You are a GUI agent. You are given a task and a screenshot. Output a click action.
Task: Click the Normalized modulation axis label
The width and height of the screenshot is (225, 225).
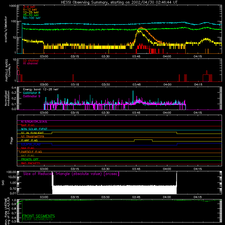[7, 98]
